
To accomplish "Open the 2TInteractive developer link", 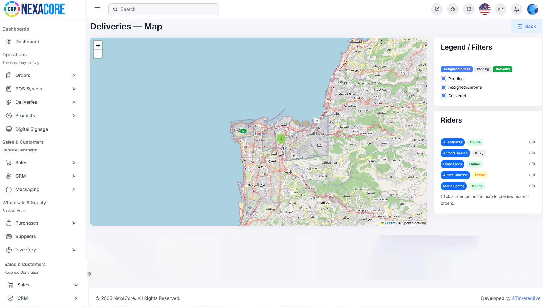I will [526, 298].
